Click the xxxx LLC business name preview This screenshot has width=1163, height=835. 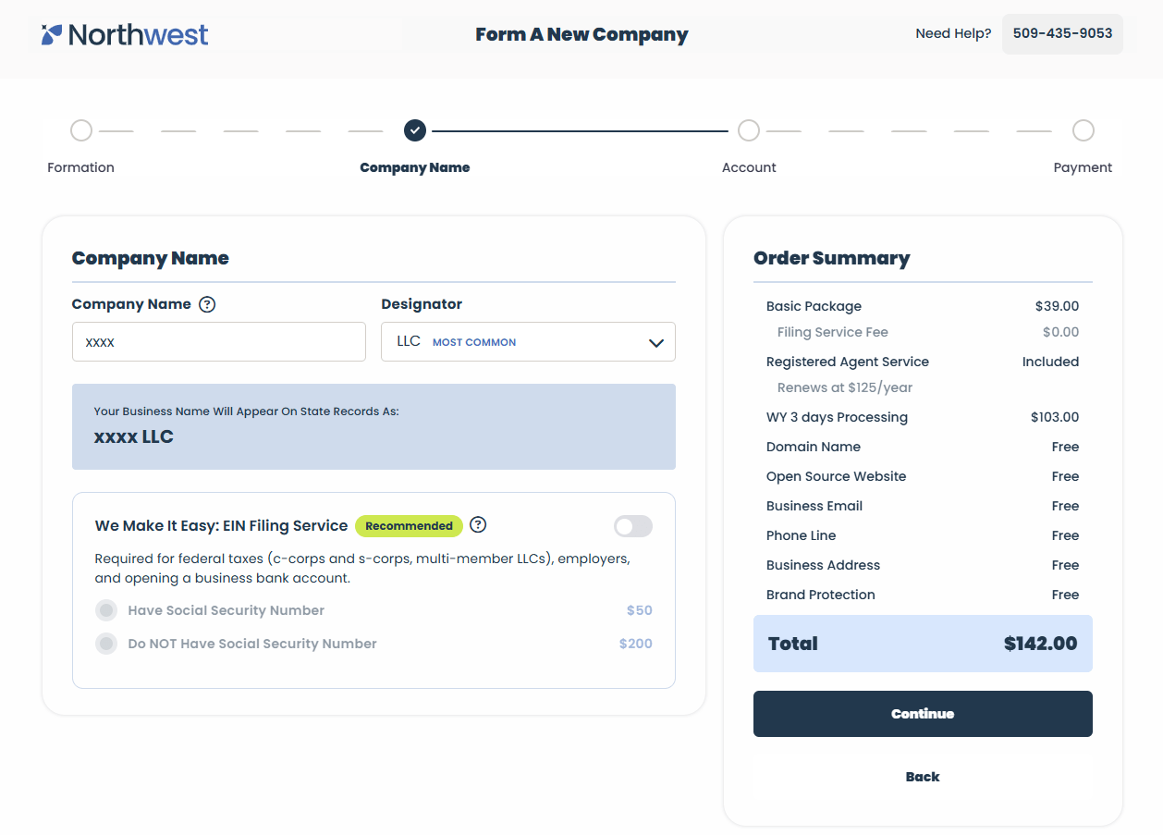click(133, 436)
